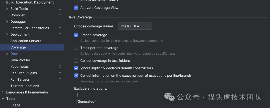270x108 pixels.
Task: Select the *Generated* annotation entry
Action: pos(86,101)
